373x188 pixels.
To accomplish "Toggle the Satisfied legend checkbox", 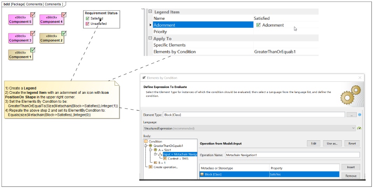I will point(87,18).
